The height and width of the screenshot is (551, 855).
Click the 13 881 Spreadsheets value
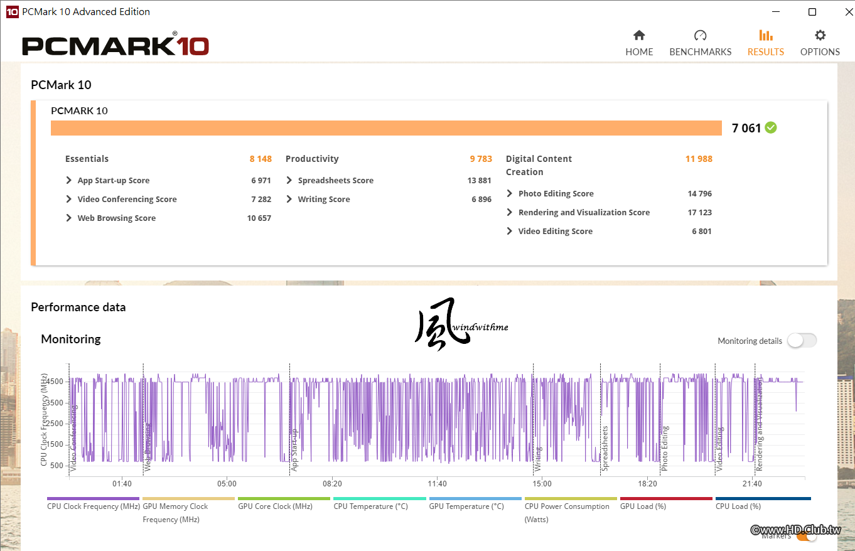pyautogui.click(x=480, y=180)
